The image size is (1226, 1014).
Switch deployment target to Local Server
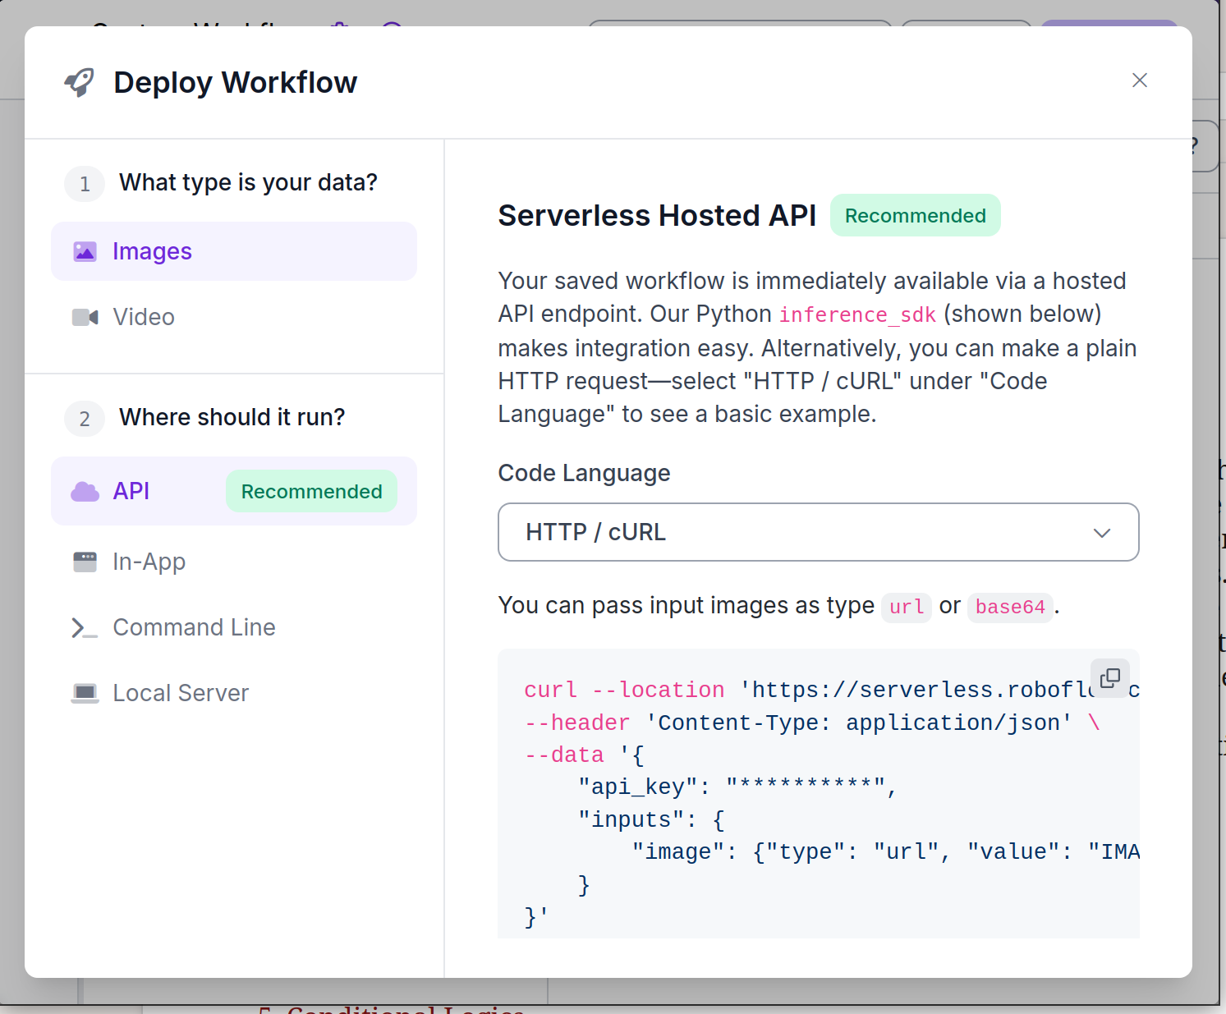pos(180,692)
